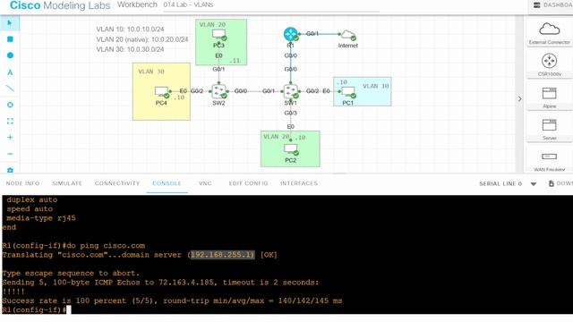
Task: Select the VLAN 10 subnet annotation
Action: [x=130, y=30]
